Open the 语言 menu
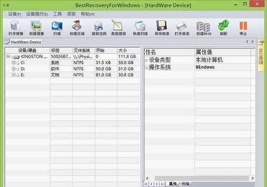 [71, 14]
